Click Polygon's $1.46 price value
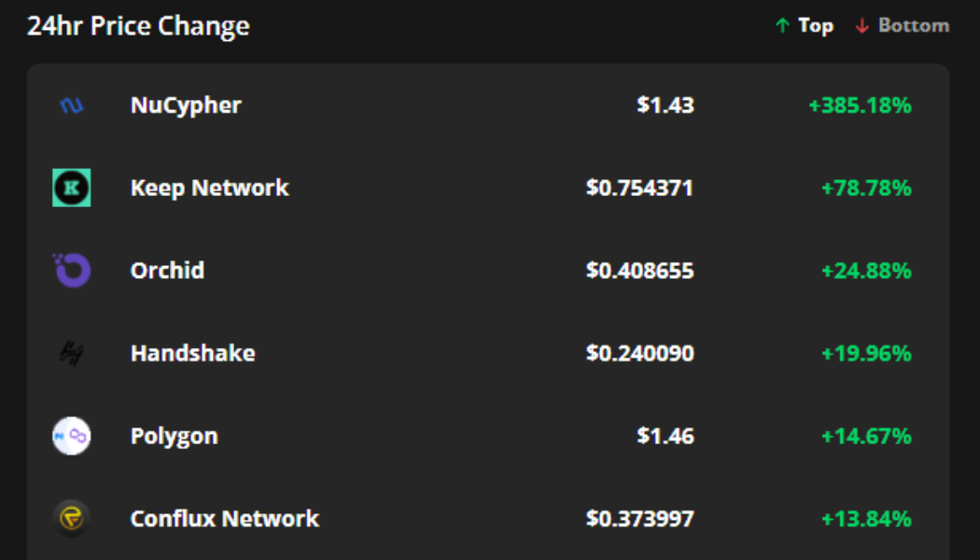This screenshot has width=980, height=560. [665, 436]
